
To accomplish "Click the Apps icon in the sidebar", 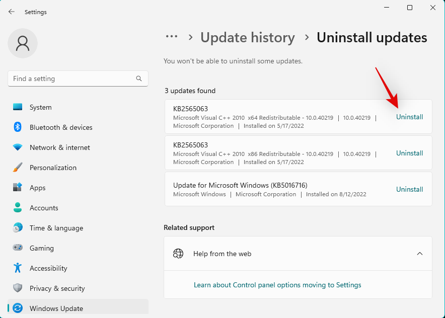I will (17, 188).
